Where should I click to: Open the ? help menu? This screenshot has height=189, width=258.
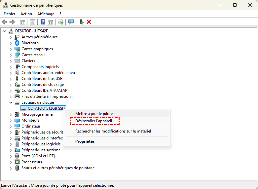[60, 14]
